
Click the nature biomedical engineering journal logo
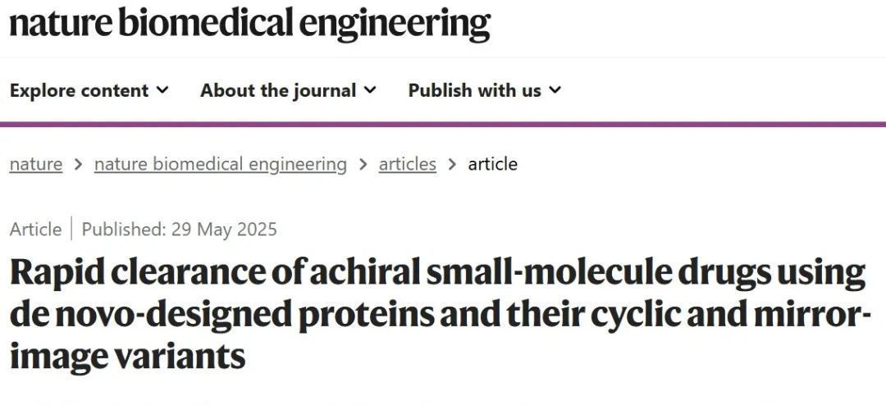point(249,23)
